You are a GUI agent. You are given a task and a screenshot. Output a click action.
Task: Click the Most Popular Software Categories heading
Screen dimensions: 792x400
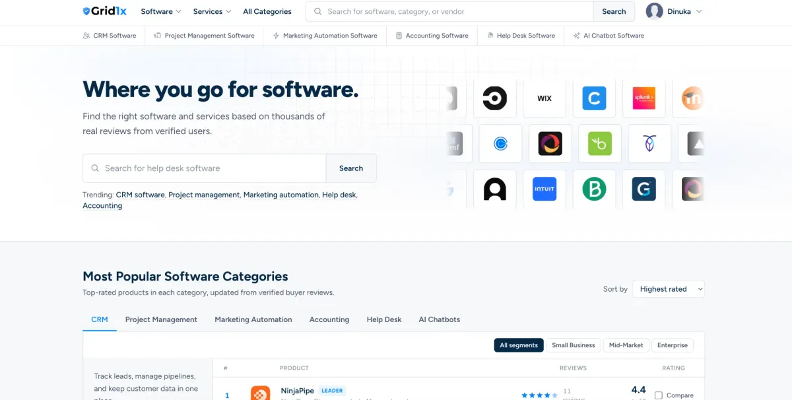pos(185,277)
